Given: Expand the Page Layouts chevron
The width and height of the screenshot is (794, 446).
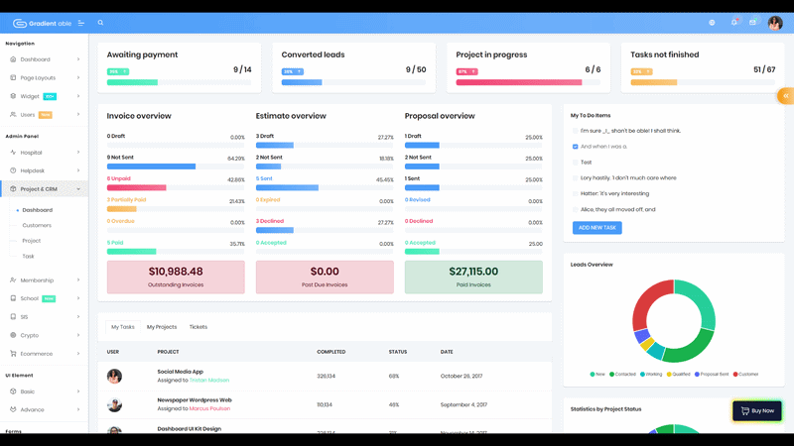Looking at the screenshot, I should 78,77.
